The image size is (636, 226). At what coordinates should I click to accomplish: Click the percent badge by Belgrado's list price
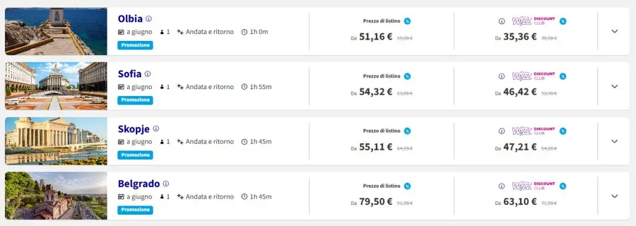[x=407, y=186]
